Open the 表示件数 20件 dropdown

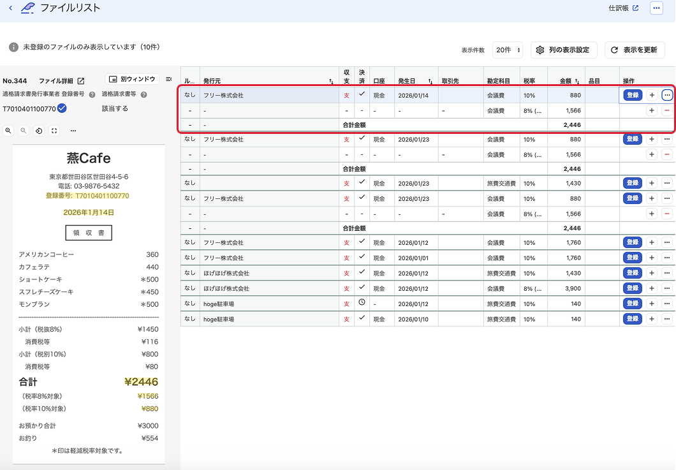pyautogui.click(x=508, y=50)
